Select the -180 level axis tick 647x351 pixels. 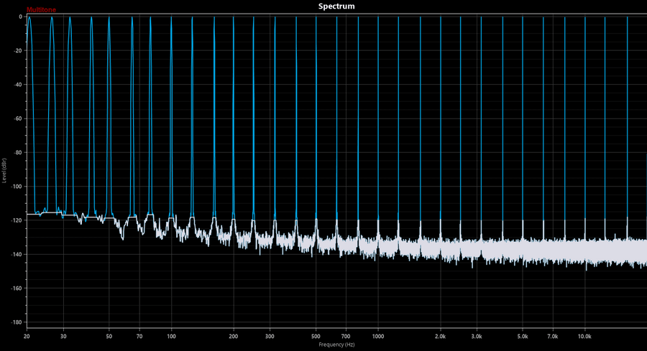pyautogui.click(x=17, y=322)
